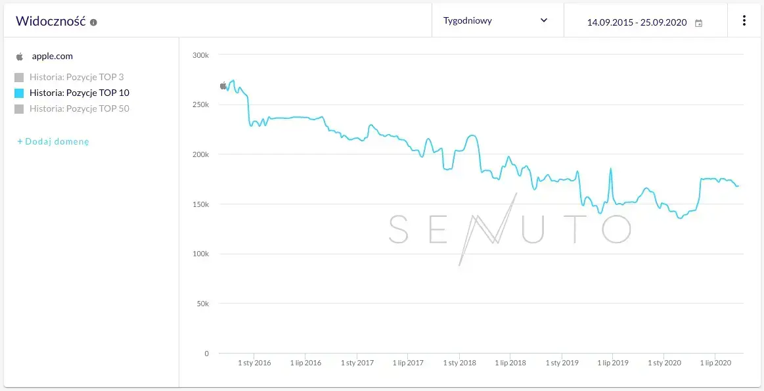
Task: Open the three-dot options menu
Action: tap(744, 20)
